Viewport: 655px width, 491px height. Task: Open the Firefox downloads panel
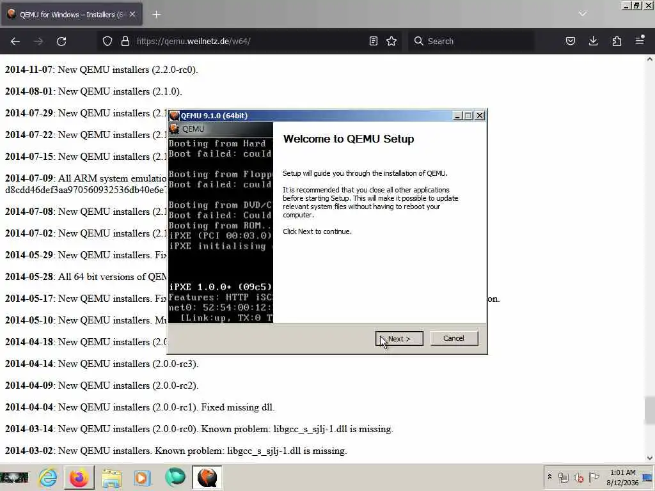[593, 42]
